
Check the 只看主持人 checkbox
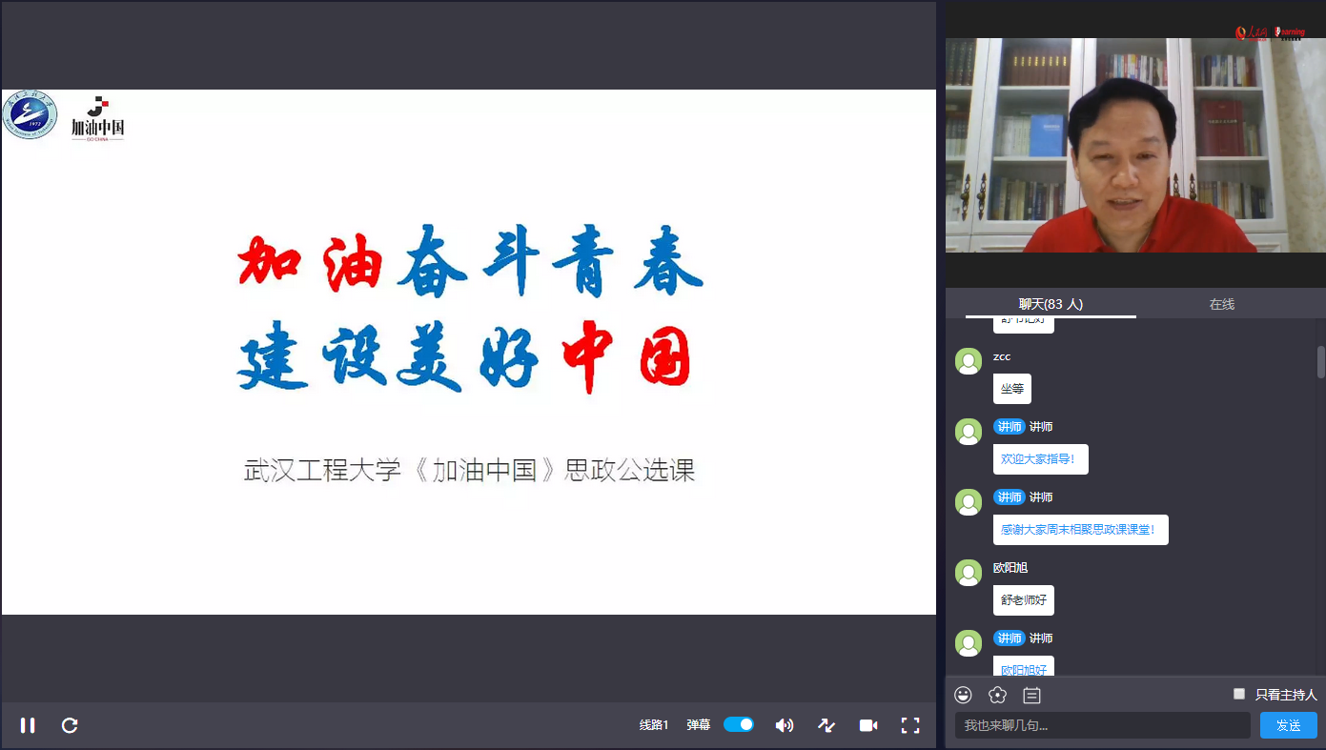coord(1239,694)
